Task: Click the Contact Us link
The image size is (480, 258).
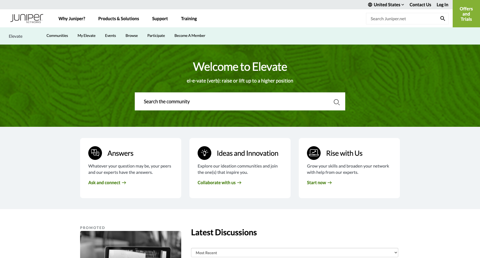Action: pyautogui.click(x=420, y=5)
